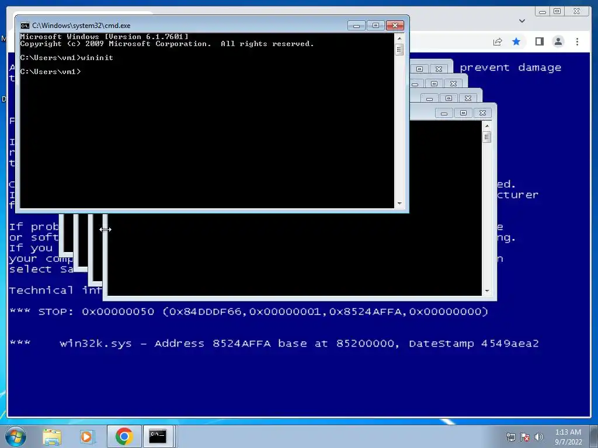
Task: Click the network tray icon
Action: 510,437
